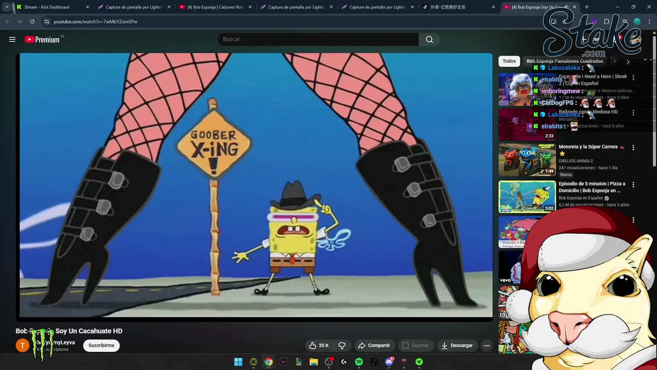Switch to the first Captura de pantalla Lightshot tab
This screenshot has width=657, height=370.
pos(134,7)
